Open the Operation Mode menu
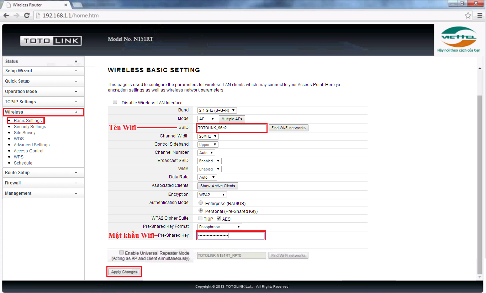The width and height of the screenshot is (486, 293). click(x=43, y=91)
